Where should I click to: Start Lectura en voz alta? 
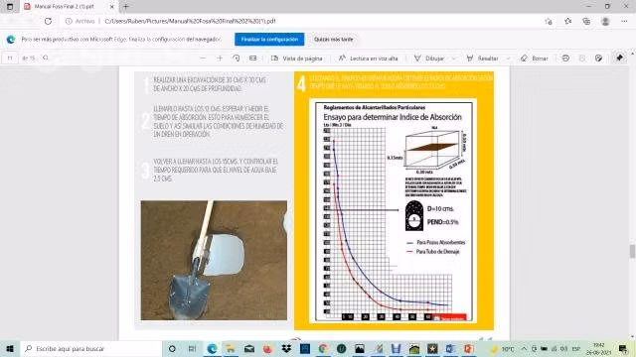click(369, 59)
